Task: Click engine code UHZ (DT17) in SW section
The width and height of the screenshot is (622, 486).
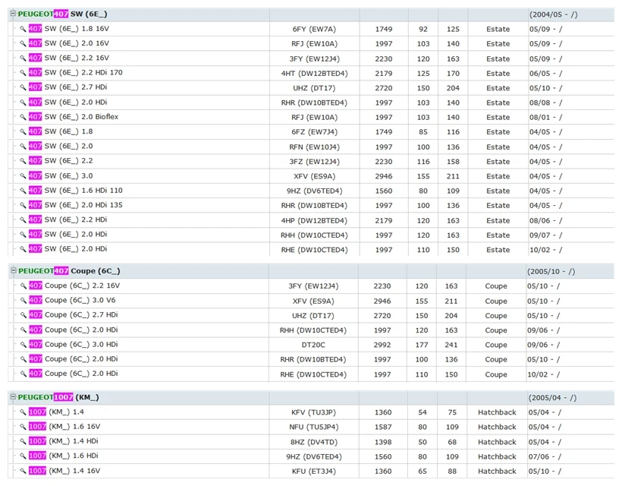Action: 314,88
